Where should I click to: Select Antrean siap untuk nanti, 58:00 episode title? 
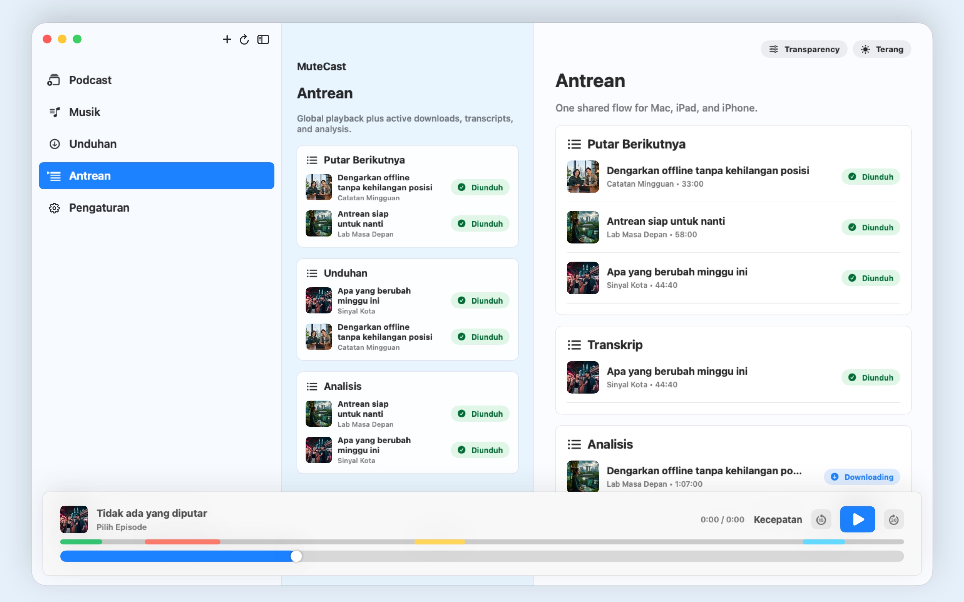click(x=666, y=221)
